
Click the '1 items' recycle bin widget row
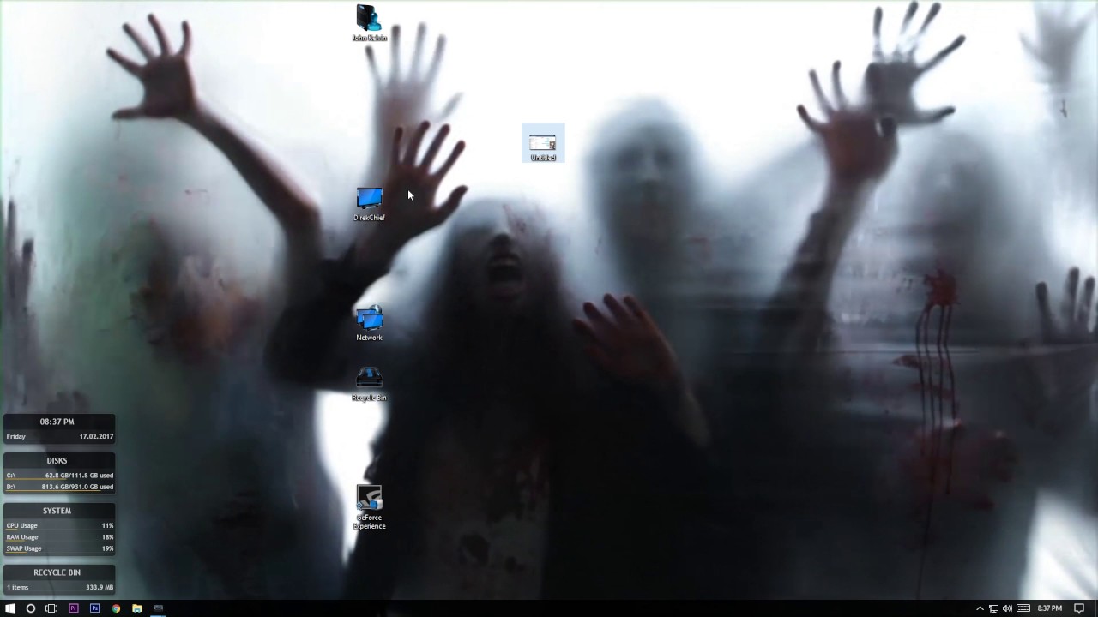tap(59, 587)
